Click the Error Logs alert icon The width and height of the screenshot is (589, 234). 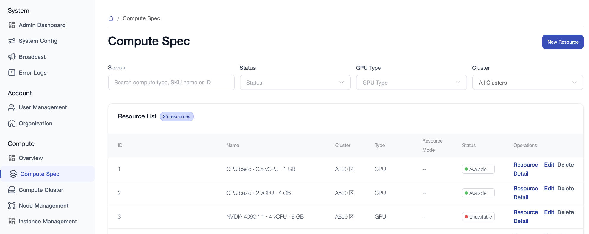coord(12,73)
